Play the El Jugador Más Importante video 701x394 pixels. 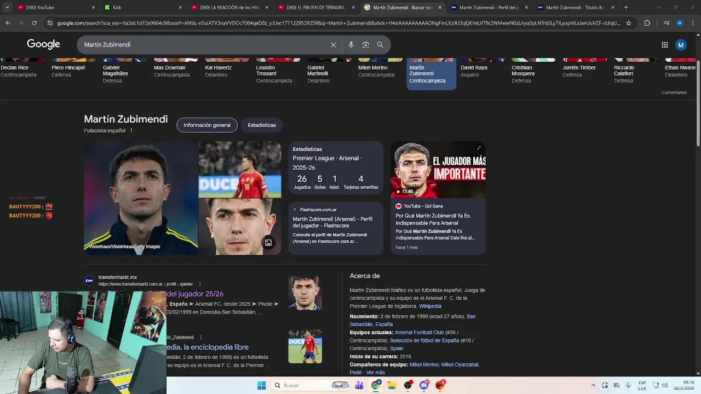(x=438, y=170)
